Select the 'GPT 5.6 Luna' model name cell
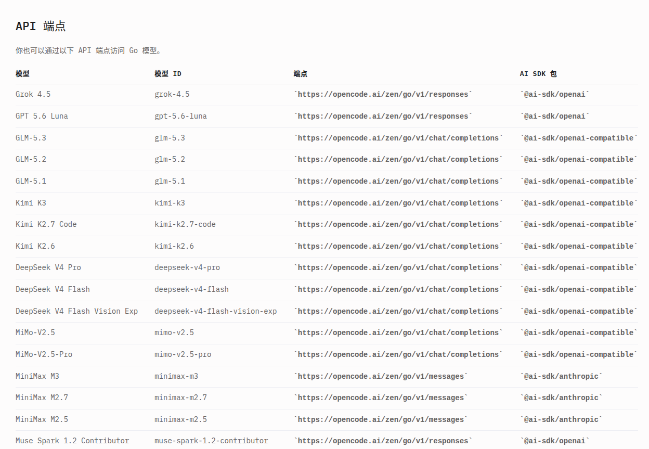Viewport: 649px width, 449px height. (x=42, y=116)
